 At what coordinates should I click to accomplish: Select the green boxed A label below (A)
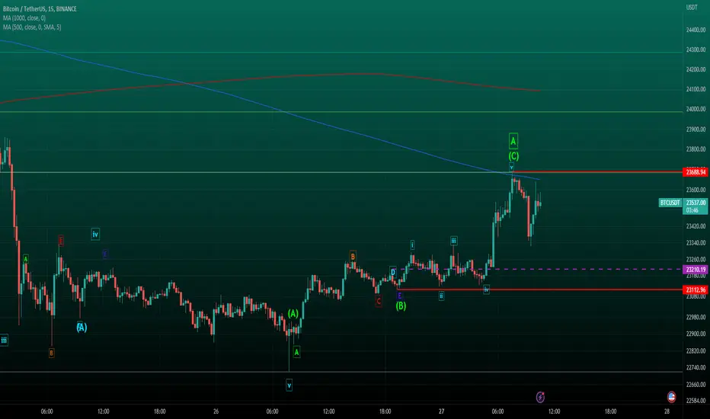pyautogui.click(x=296, y=352)
